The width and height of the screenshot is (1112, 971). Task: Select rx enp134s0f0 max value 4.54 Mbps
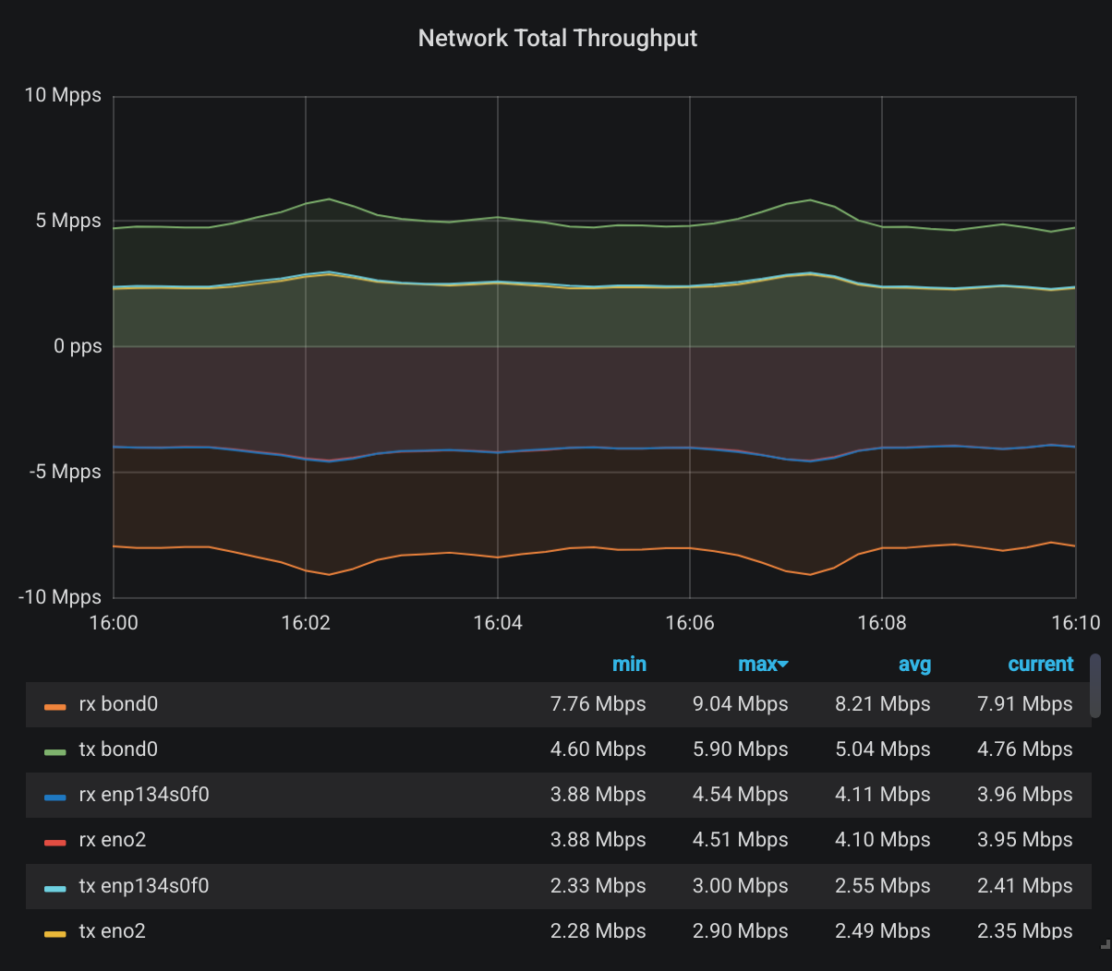(x=741, y=795)
